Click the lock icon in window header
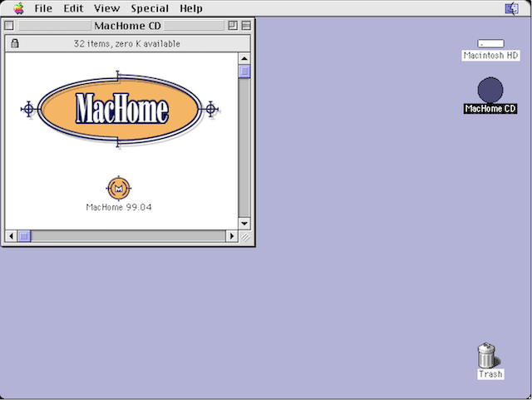The height and width of the screenshot is (400, 532). [x=15, y=43]
